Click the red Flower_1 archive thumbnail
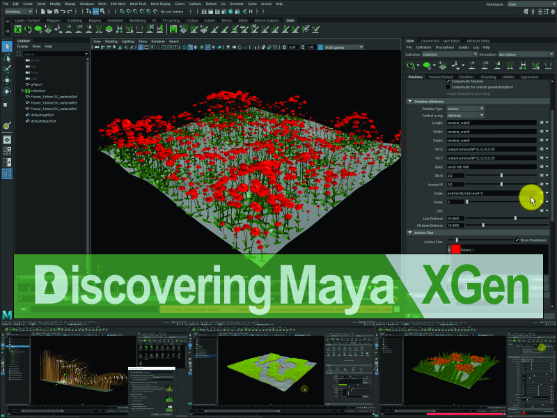This screenshot has height=418, width=557. click(x=456, y=249)
